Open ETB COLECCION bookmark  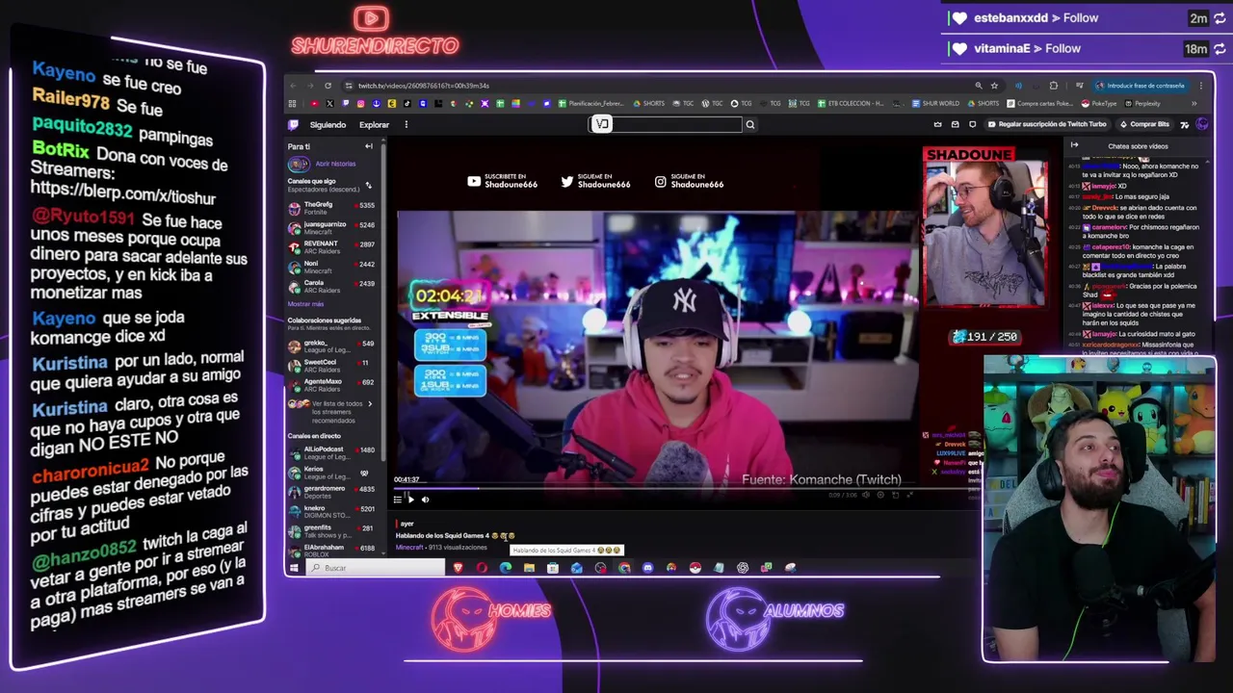tap(851, 103)
